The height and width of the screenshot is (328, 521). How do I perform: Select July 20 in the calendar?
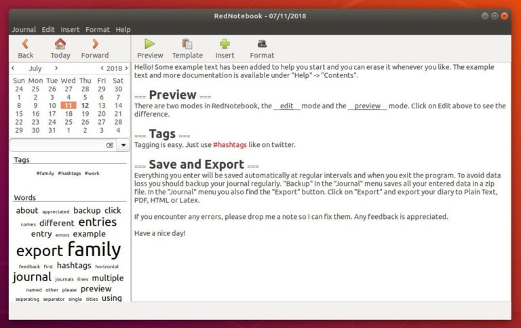[x=102, y=114]
